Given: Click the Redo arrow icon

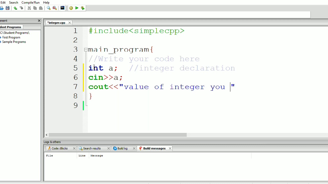Looking at the screenshot, I should pyautogui.click(x=21, y=8).
